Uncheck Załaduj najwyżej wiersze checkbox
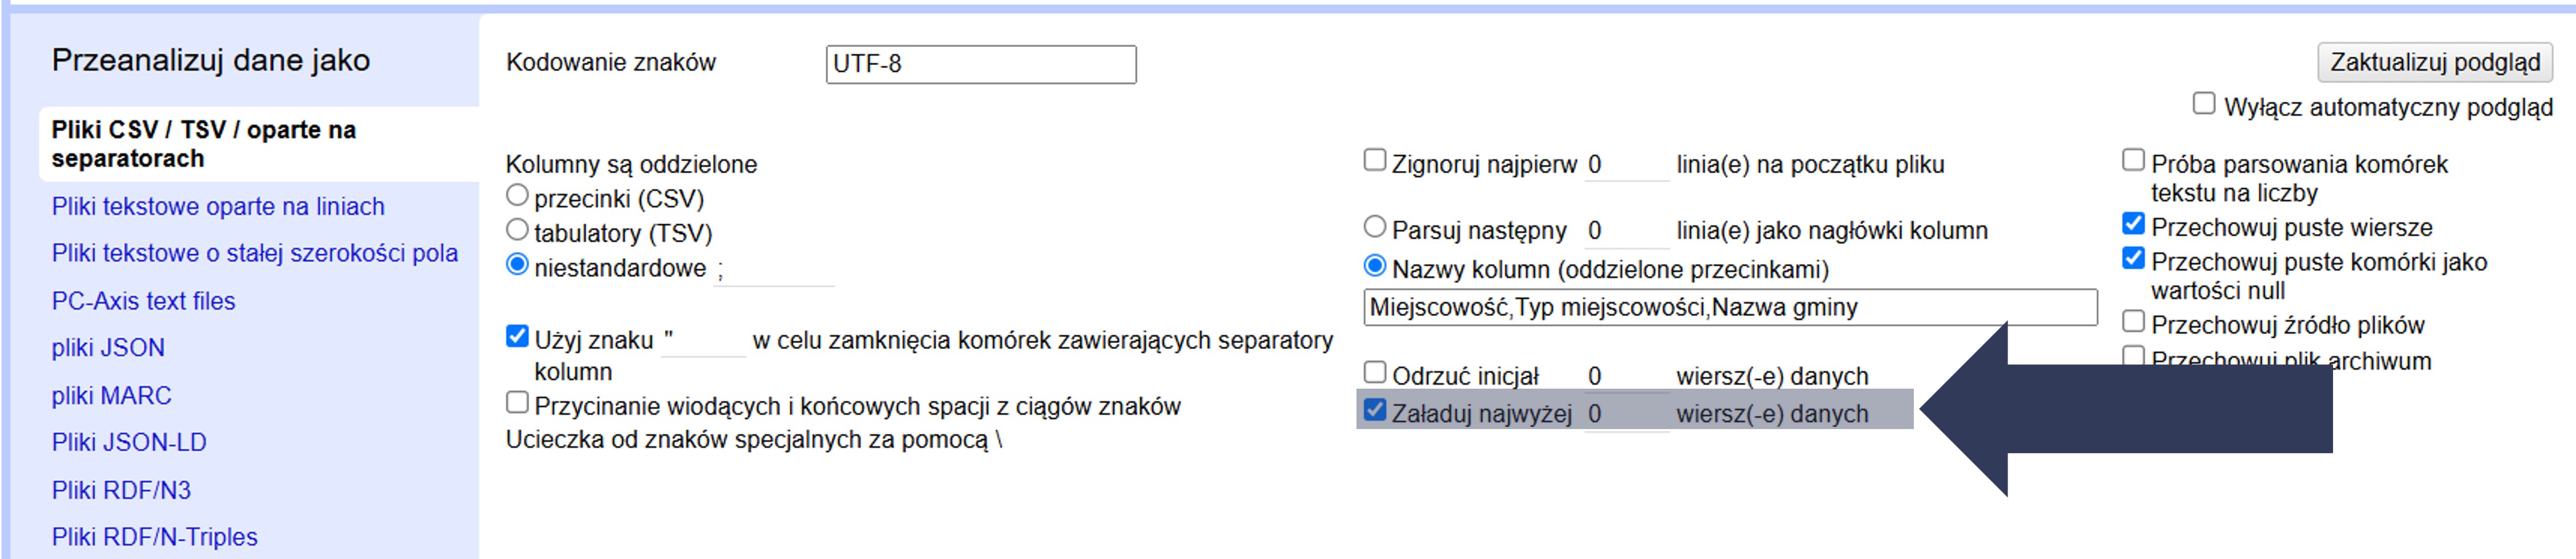Image resolution: width=2576 pixels, height=559 pixels. (1375, 410)
